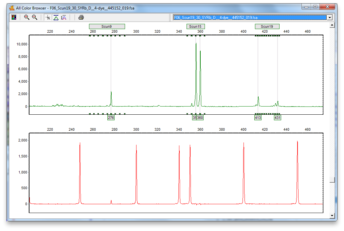This screenshot has height=231, width=344.
Task: Print the electropherogram with the printer icon
Action: pos(81,17)
